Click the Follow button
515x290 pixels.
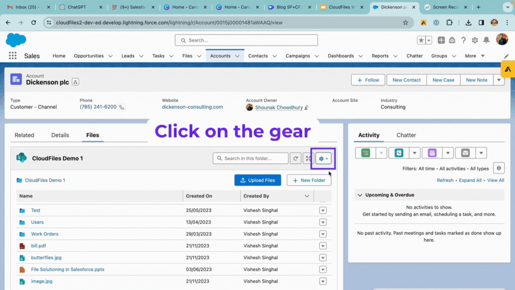point(368,80)
